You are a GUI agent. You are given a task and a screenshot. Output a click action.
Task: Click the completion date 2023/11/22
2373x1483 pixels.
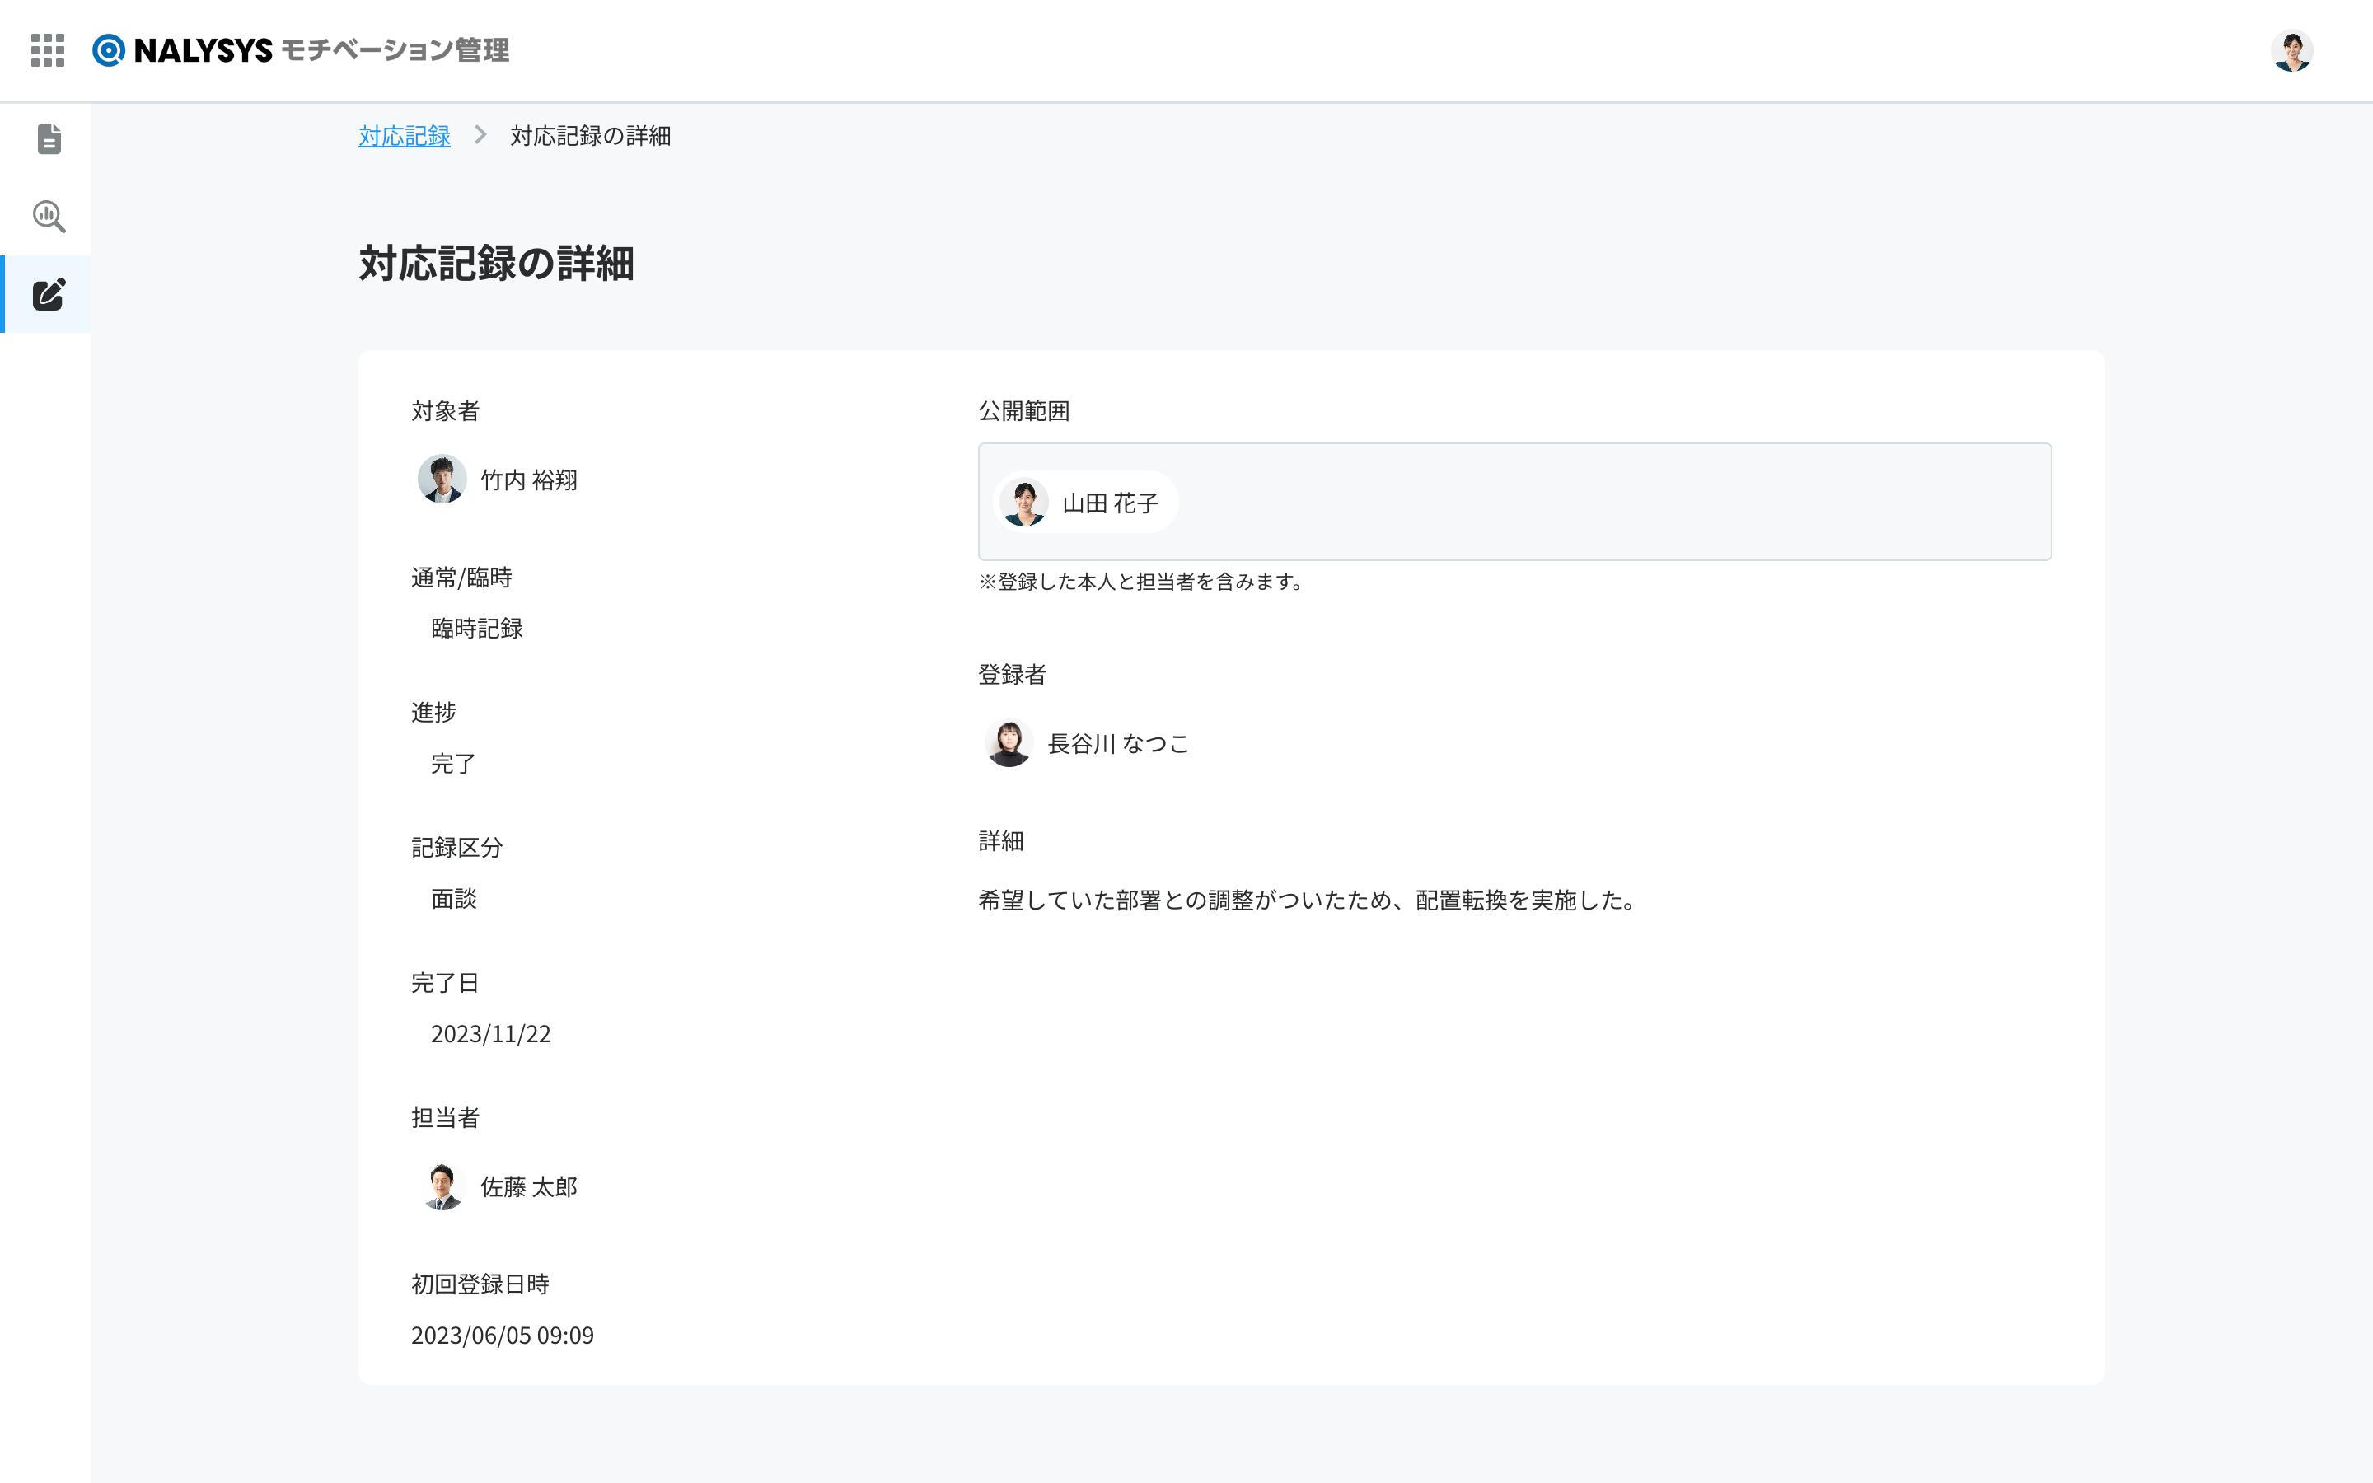tap(490, 1034)
